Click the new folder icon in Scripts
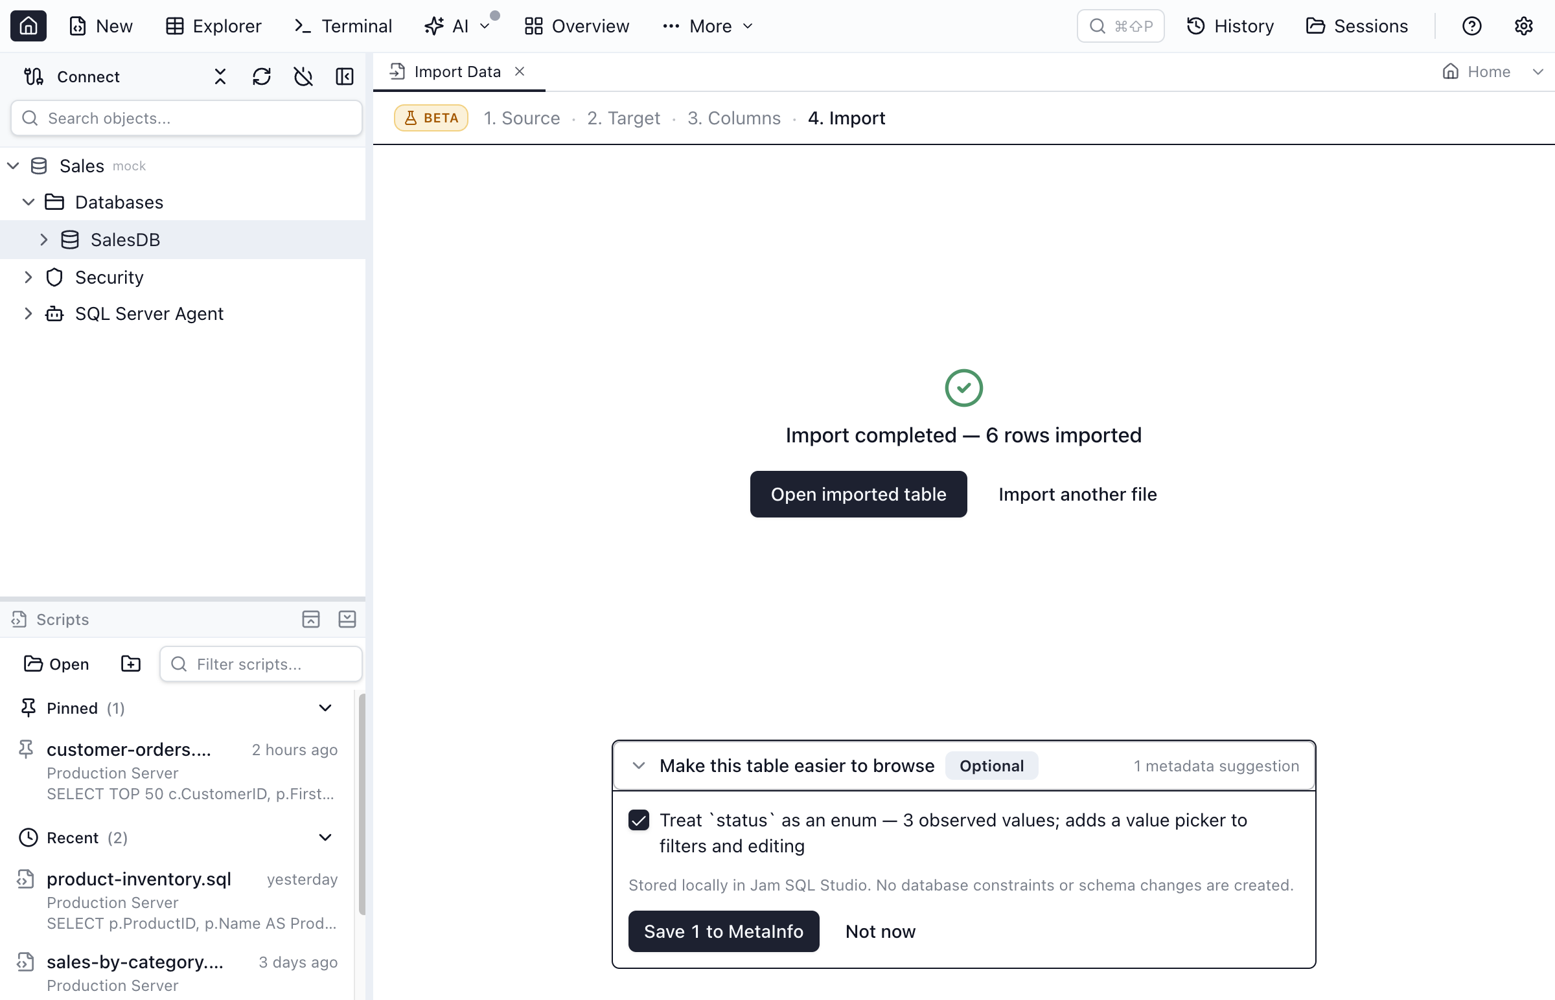 pyautogui.click(x=131, y=664)
